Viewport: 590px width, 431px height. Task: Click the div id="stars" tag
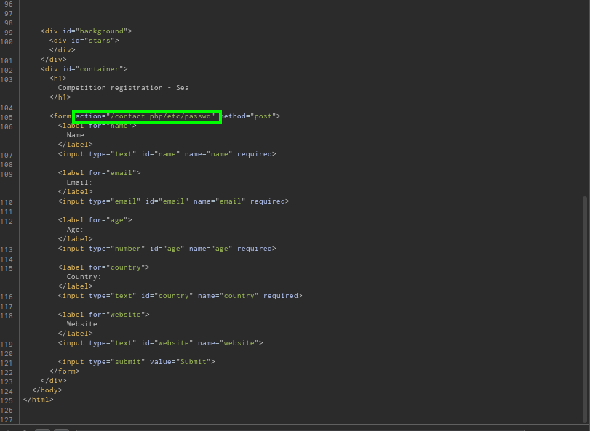(84, 41)
